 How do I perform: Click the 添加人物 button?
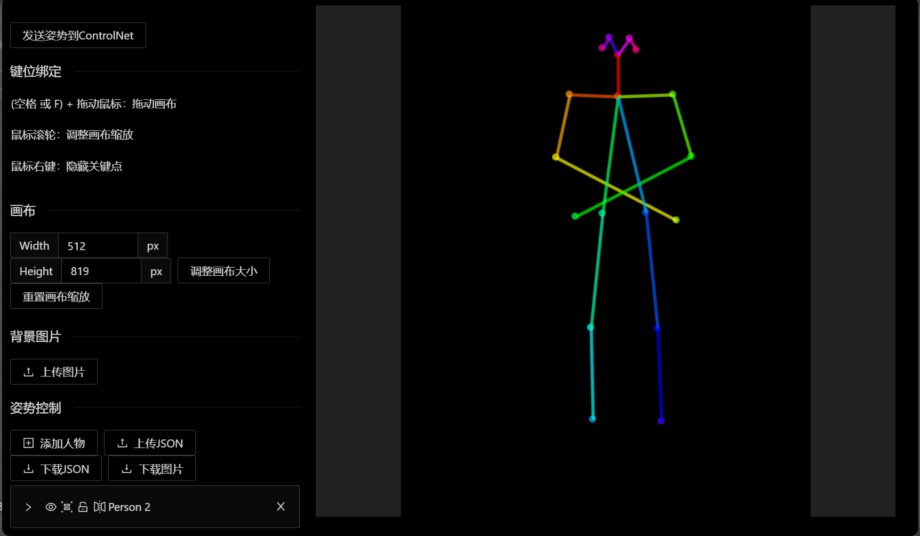[x=54, y=443]
